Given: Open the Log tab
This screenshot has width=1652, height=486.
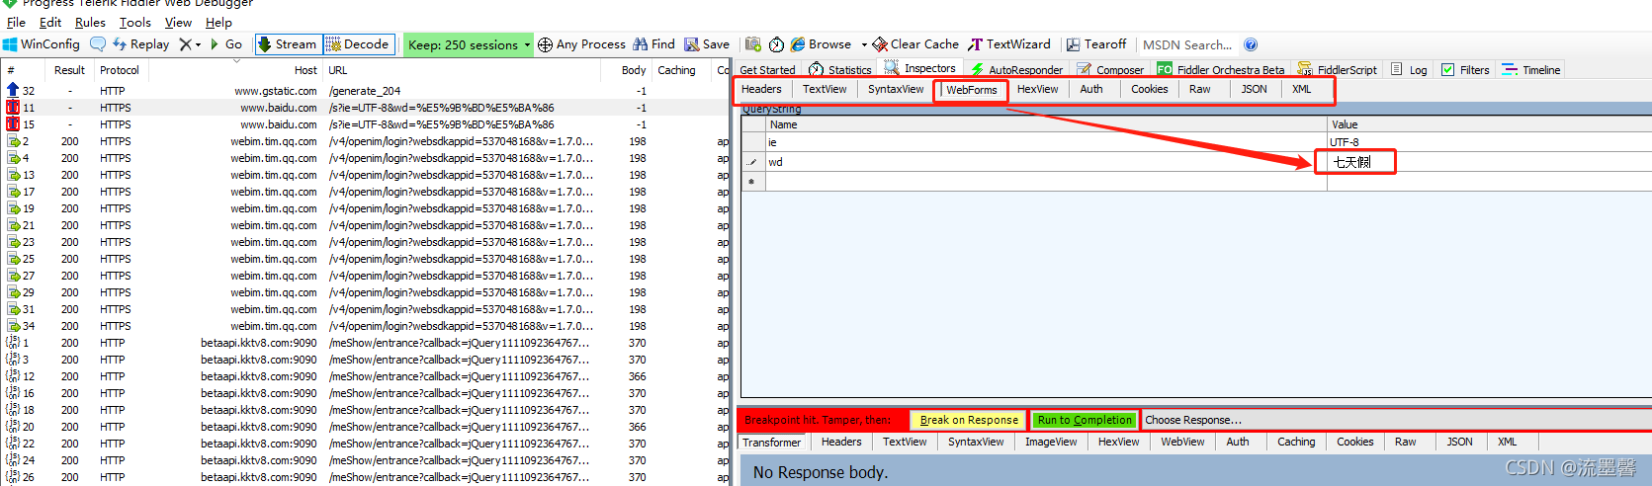Looking at the screenshot, I should [1409, 70].
